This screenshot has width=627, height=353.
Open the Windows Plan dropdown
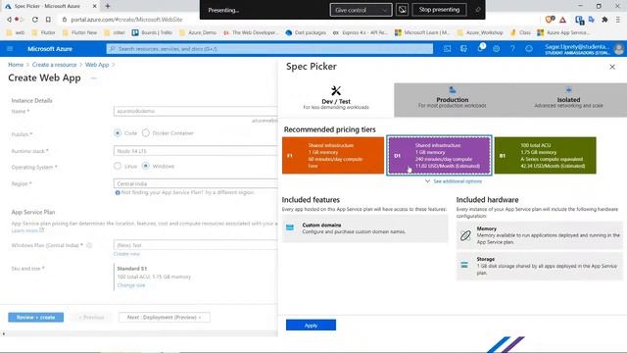[195, 245]
